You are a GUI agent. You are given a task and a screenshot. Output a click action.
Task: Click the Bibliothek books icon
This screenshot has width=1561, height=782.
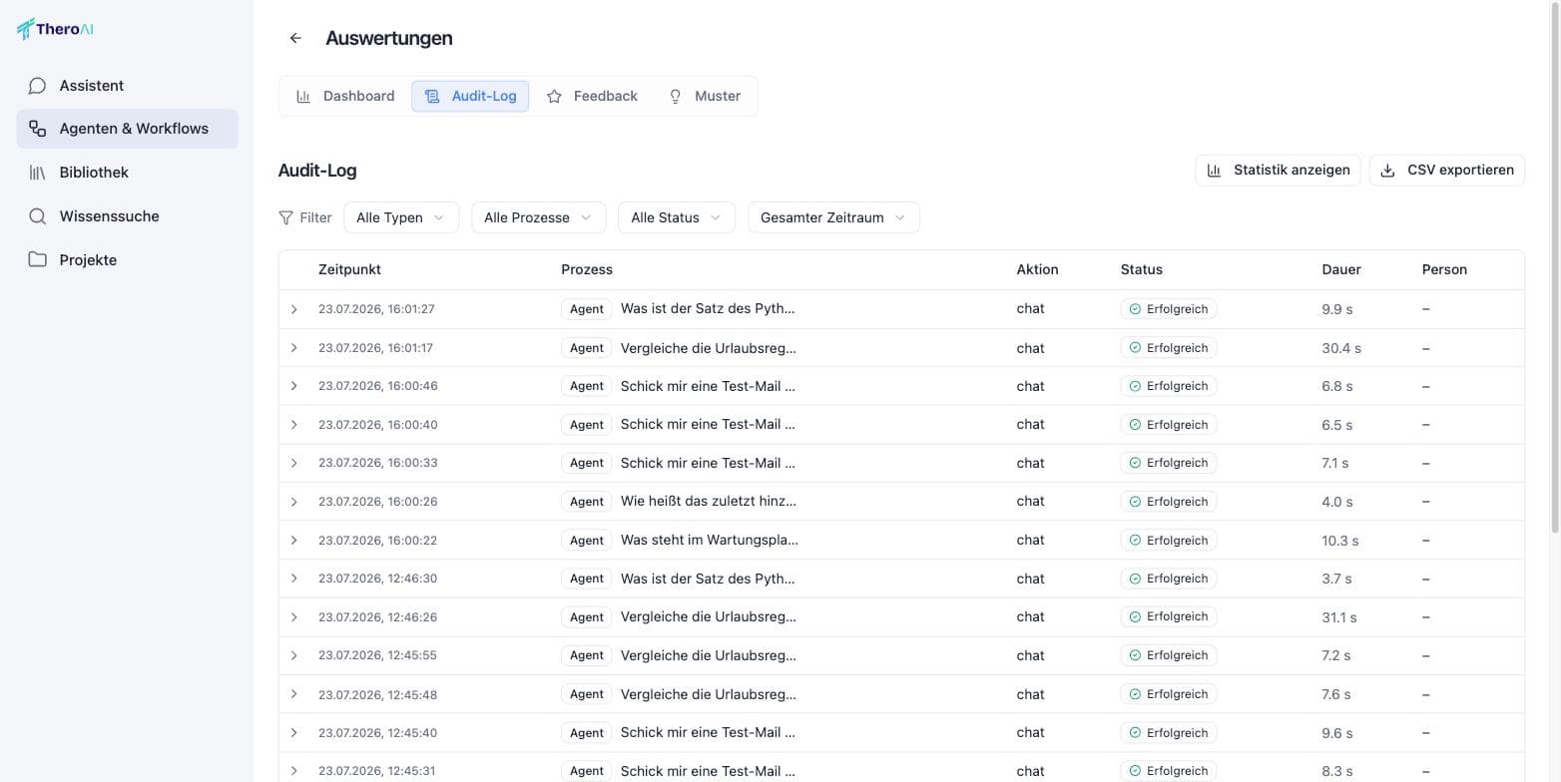37,173
